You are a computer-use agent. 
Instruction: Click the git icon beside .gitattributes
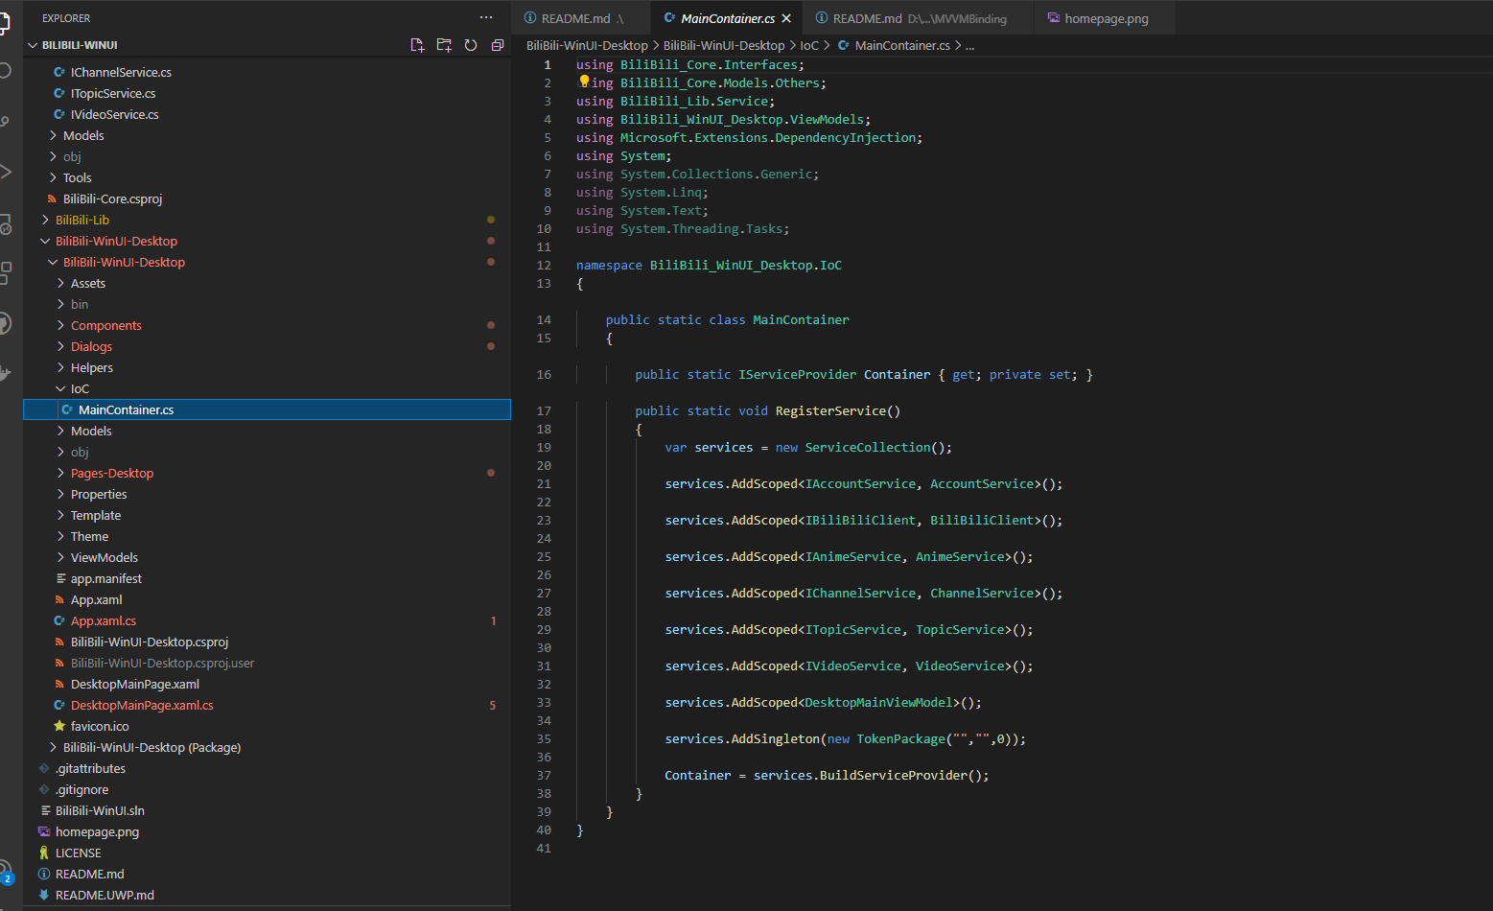tap(44, 768)
